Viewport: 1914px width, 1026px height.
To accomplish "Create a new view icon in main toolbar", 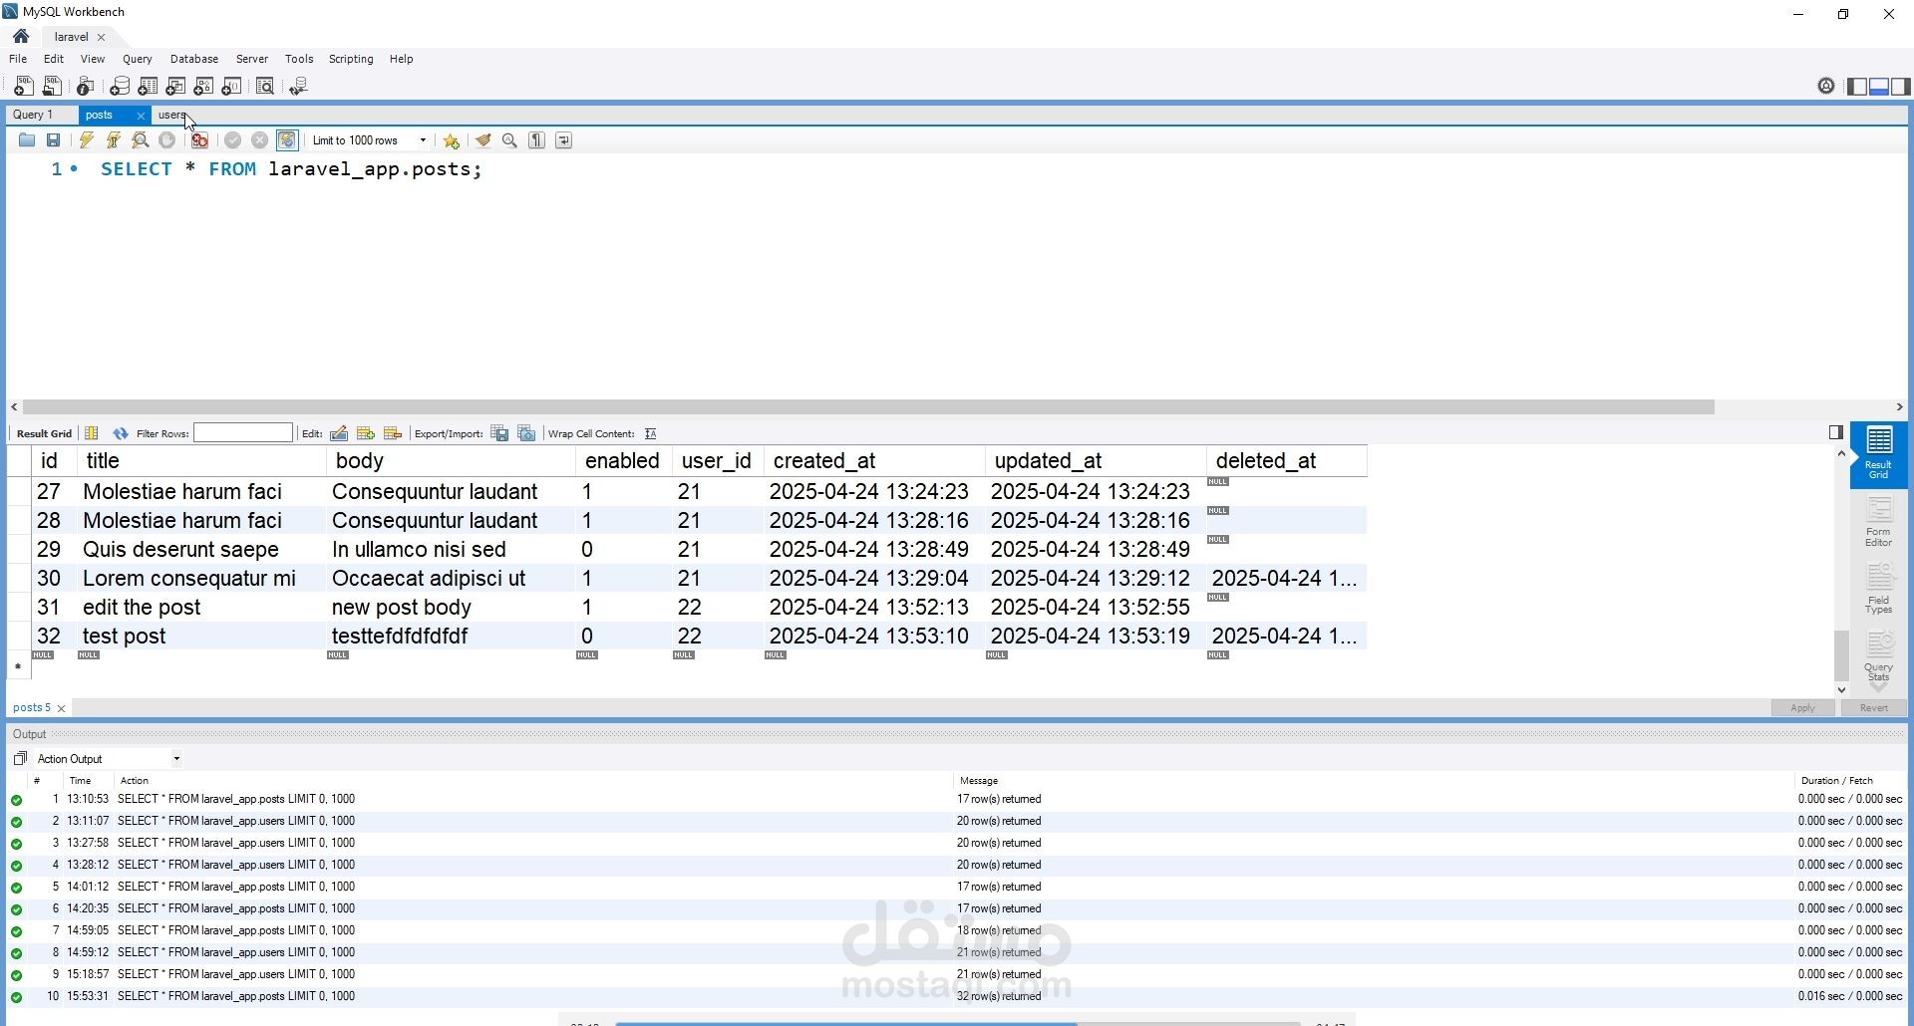I will click(x=175, y=87).
